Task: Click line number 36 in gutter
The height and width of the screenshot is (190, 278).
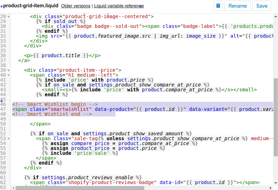Action: (x=3, y=55)
